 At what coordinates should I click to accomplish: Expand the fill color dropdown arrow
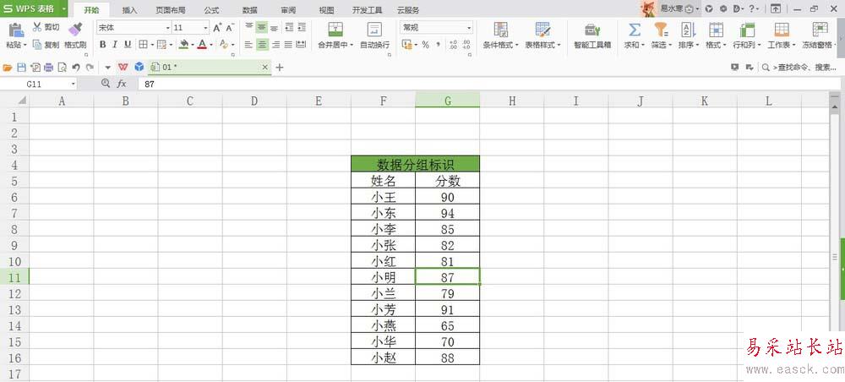[x=193, y=46]
